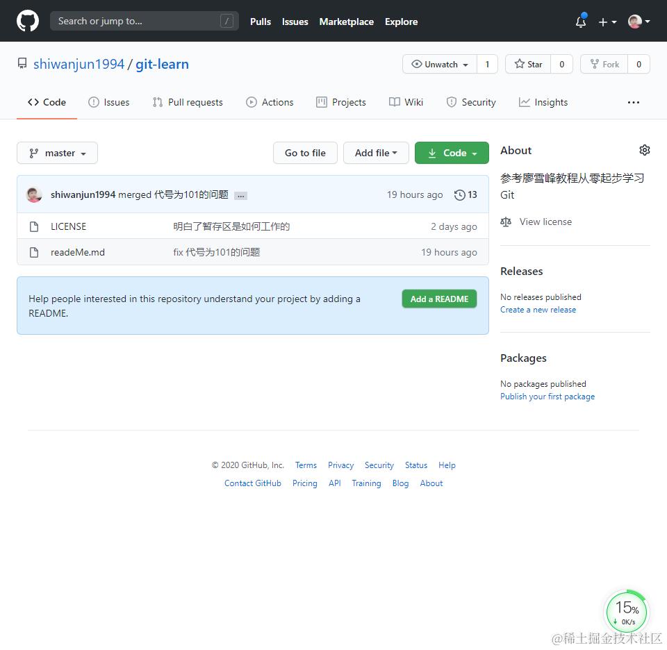Switch to the Code tab
This screenshot has height=650, width=667.
pyautogui.click(x=47, y=103)
